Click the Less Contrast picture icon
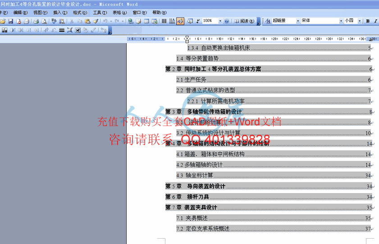 [21, 30]
